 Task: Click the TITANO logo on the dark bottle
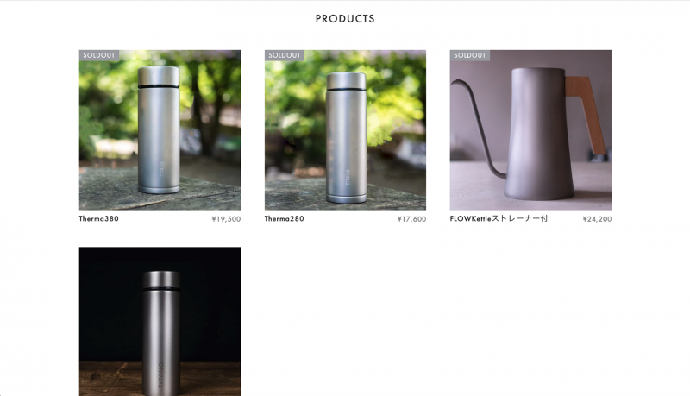click(160, 375)
